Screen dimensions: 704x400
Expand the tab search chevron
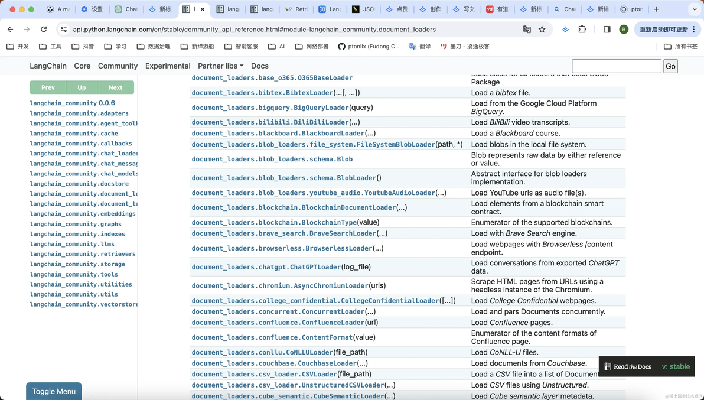tap(694, 9)
